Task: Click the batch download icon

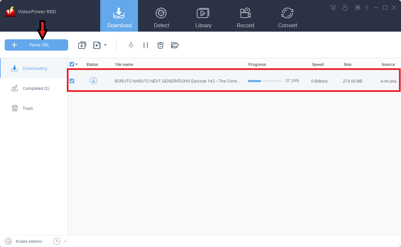Action: [x=82, y=45]
